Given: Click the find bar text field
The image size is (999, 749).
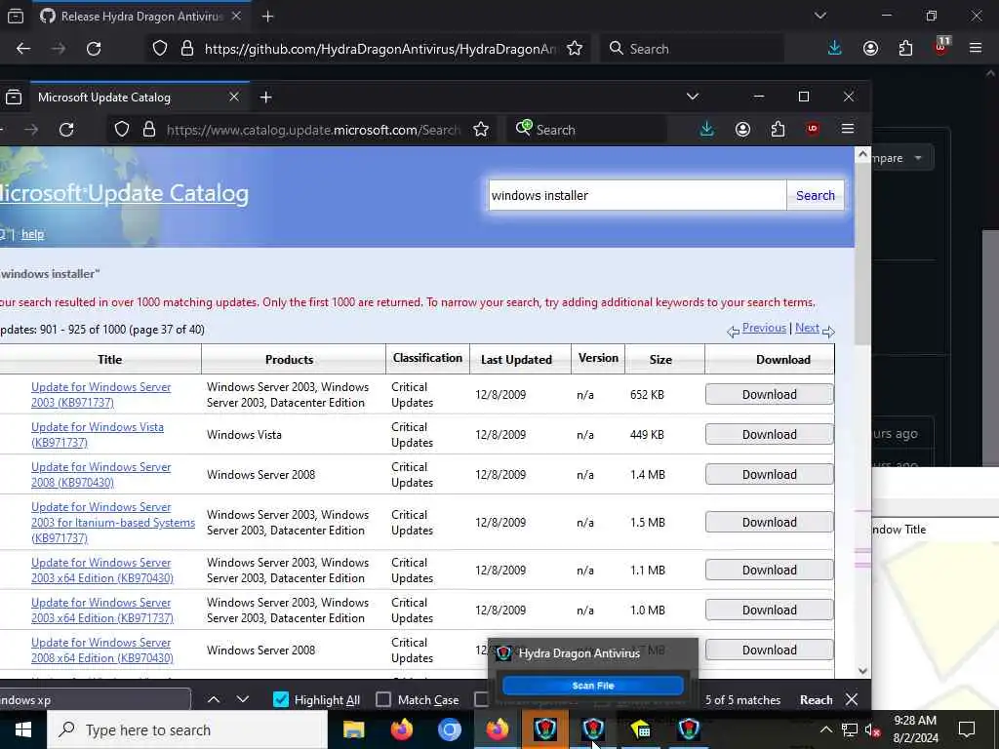Looking at the screenshot, I should 95,699.
